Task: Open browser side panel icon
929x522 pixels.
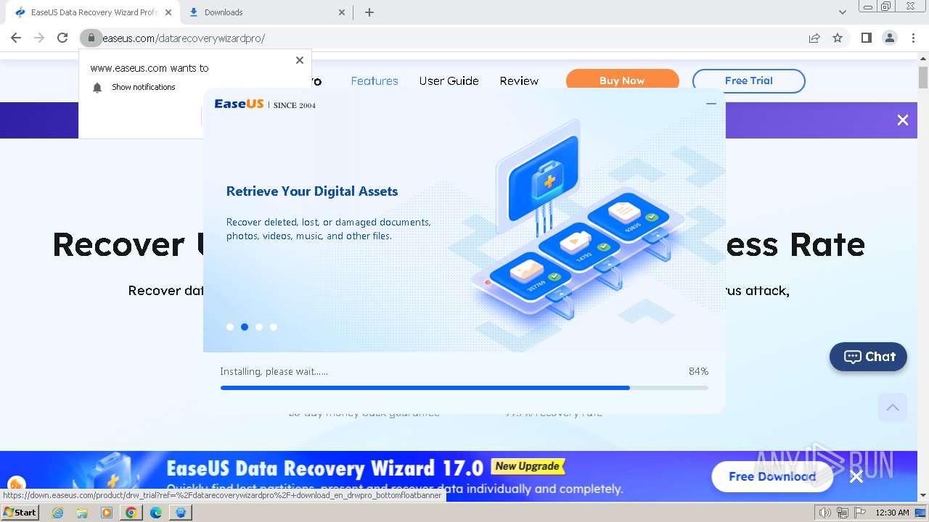Action: [x=866, y=38]
